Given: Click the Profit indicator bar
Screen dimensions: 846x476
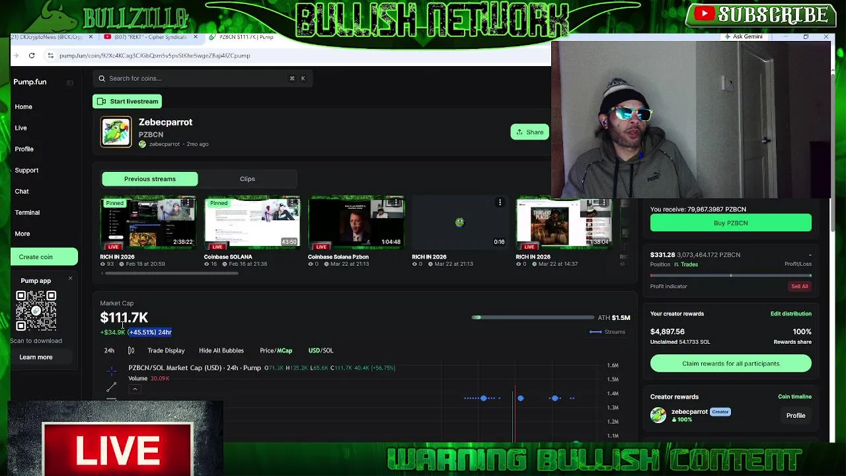Looking at the screenshot, I should coord(731,275).
